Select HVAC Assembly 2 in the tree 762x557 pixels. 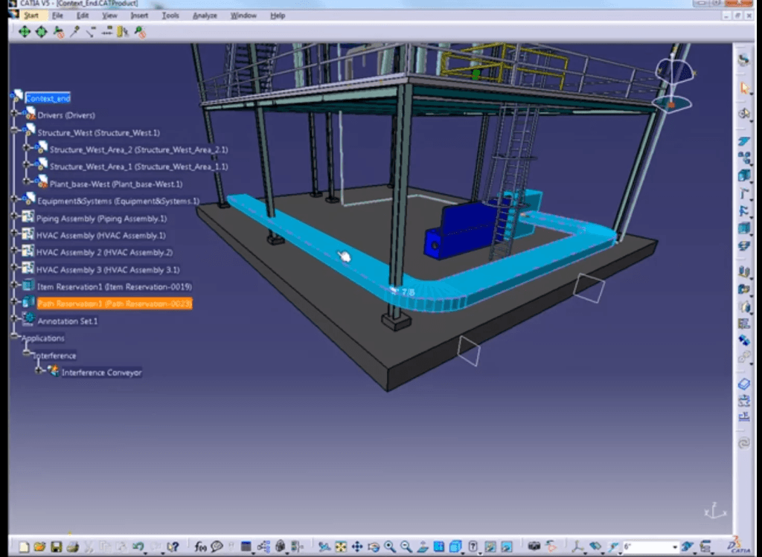(103, 253)
